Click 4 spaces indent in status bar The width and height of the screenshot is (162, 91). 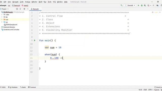tap(156, 90)
